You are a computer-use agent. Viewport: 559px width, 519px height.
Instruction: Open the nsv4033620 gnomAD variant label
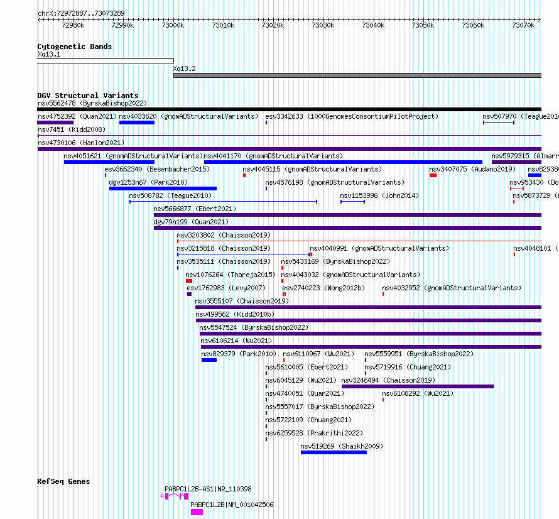pos(188,117)
